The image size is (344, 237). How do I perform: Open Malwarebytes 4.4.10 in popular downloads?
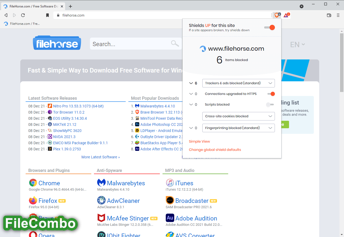[x=158, y=106]
